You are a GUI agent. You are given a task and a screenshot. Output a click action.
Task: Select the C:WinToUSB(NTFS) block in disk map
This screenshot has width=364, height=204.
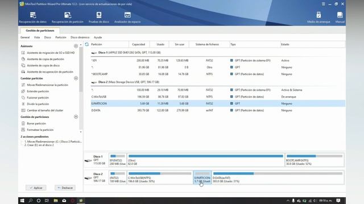tap(160, 177)
